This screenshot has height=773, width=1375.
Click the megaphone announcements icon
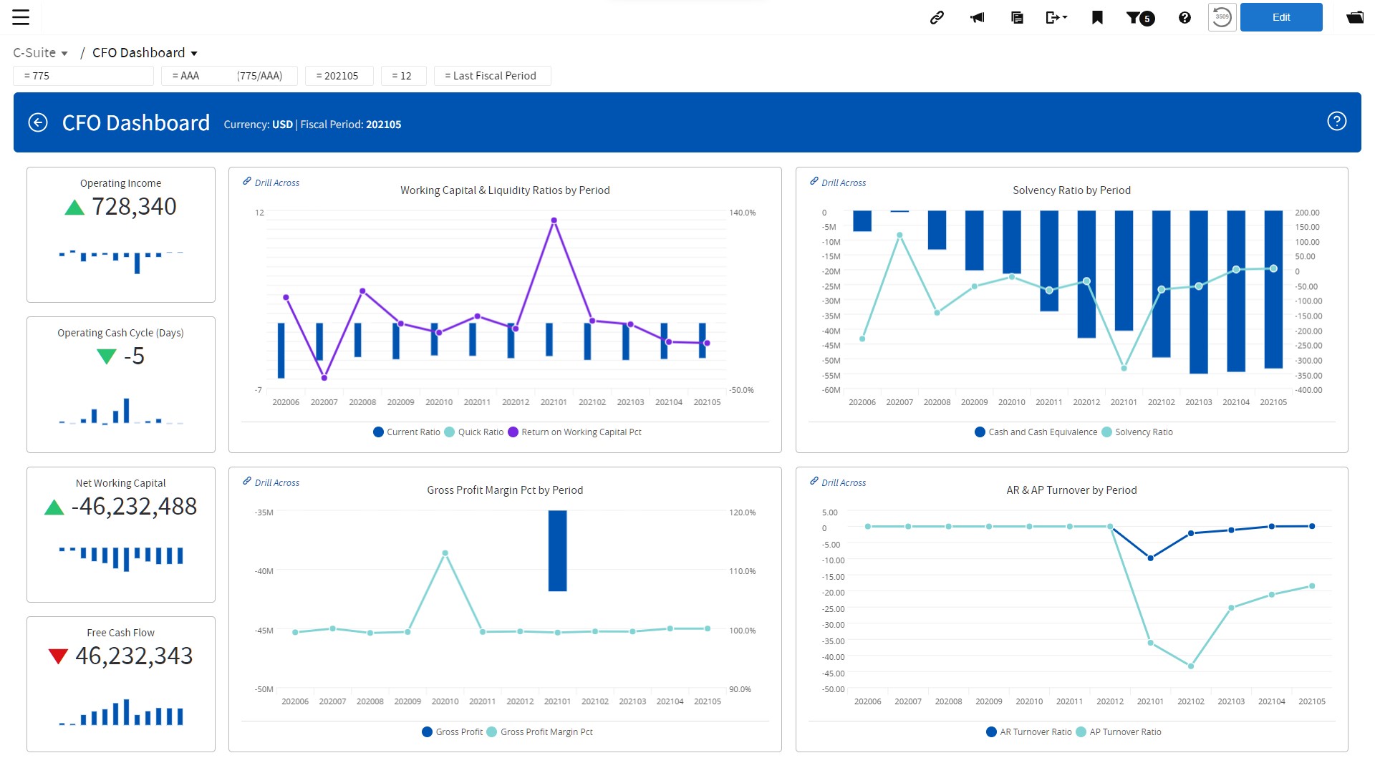977,17
